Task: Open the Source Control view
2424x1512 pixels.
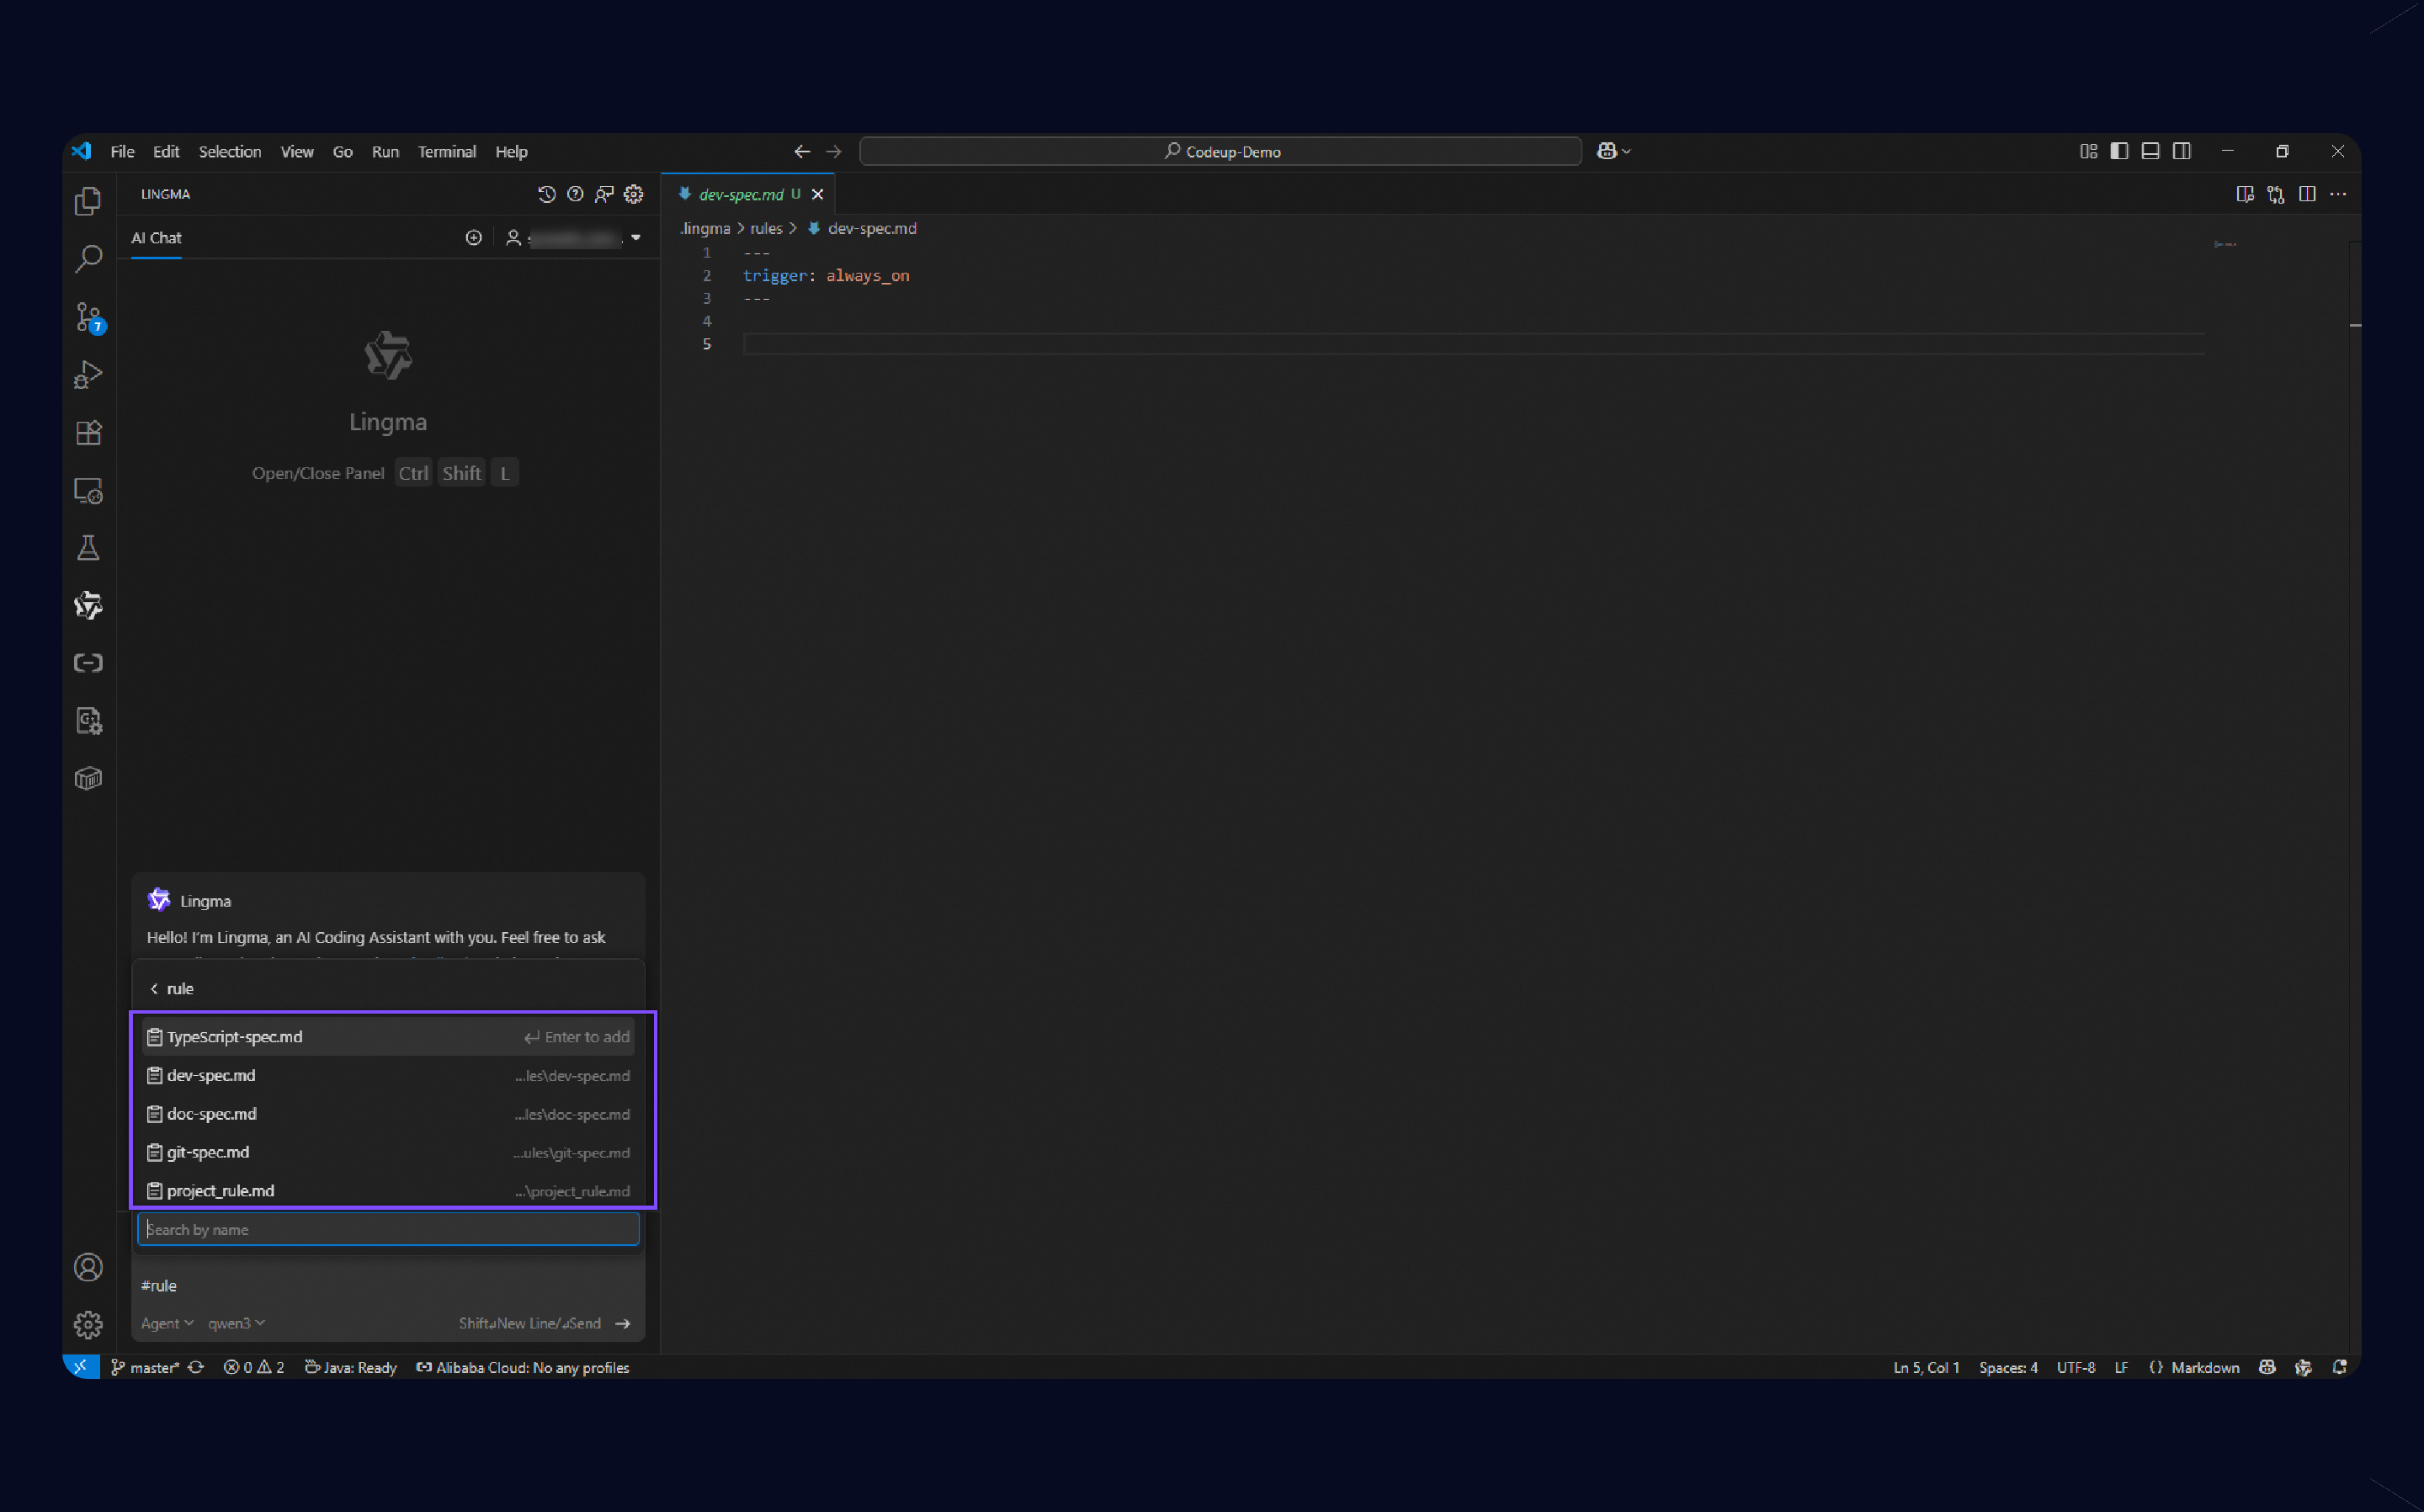Action: click(x=88, y=317)
